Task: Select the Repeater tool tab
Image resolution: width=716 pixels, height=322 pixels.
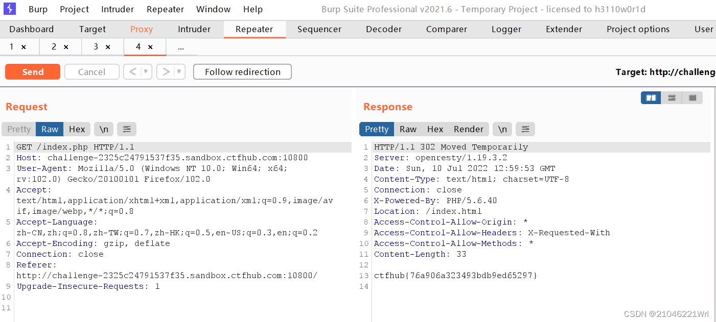Action: [255, 29]
